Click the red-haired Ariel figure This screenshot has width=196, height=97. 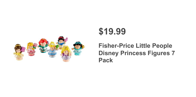(x=43, y=45)
